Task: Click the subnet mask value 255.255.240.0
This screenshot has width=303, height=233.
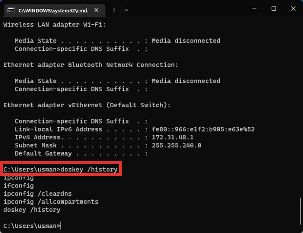Action: 176,145
